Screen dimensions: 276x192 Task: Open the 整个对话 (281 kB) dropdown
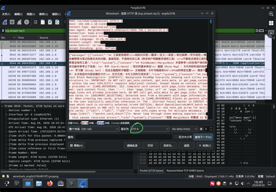[x=94, y=129]
